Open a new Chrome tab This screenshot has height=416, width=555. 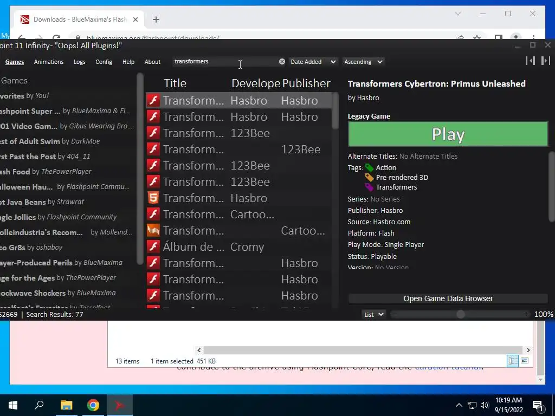pos(156,19)
